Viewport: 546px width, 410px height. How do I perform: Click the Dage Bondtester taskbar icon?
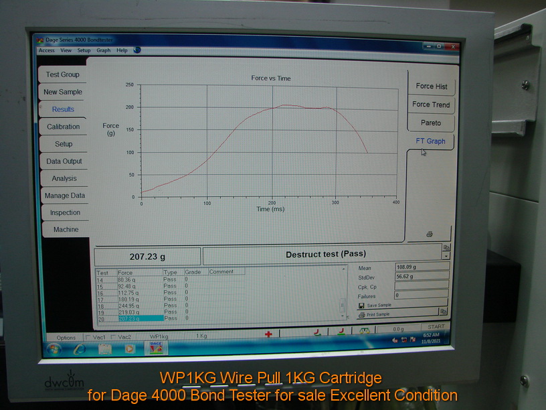click(156, 348)
